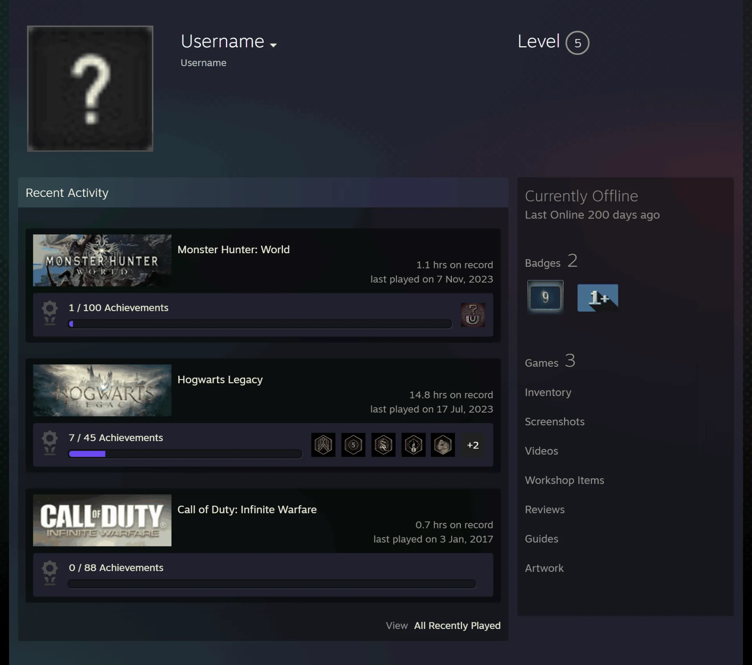Open the Workshop Items link

click(564, 480)
